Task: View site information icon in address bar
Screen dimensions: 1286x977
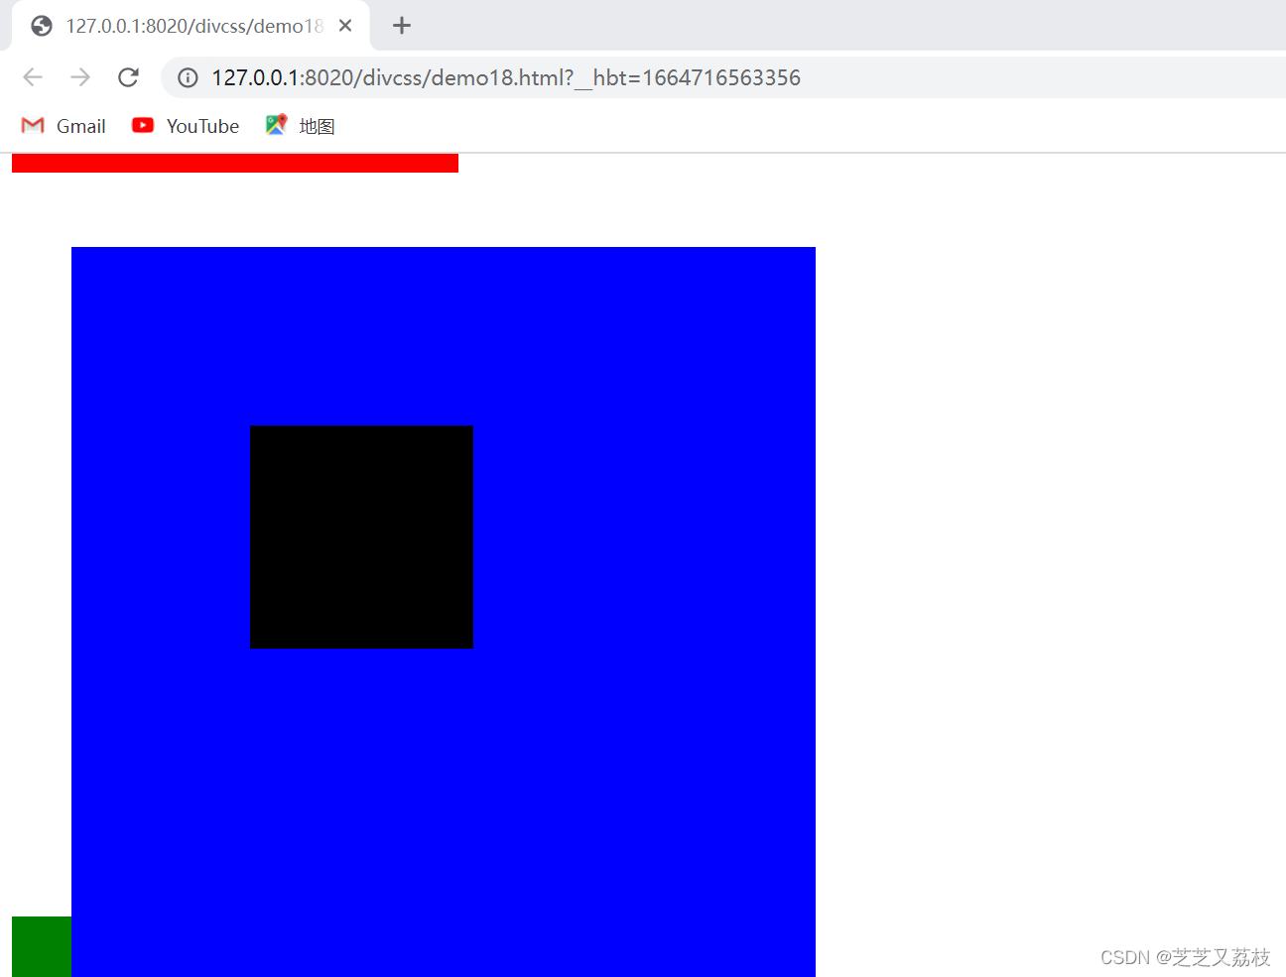Action: [x=188, y=77]
